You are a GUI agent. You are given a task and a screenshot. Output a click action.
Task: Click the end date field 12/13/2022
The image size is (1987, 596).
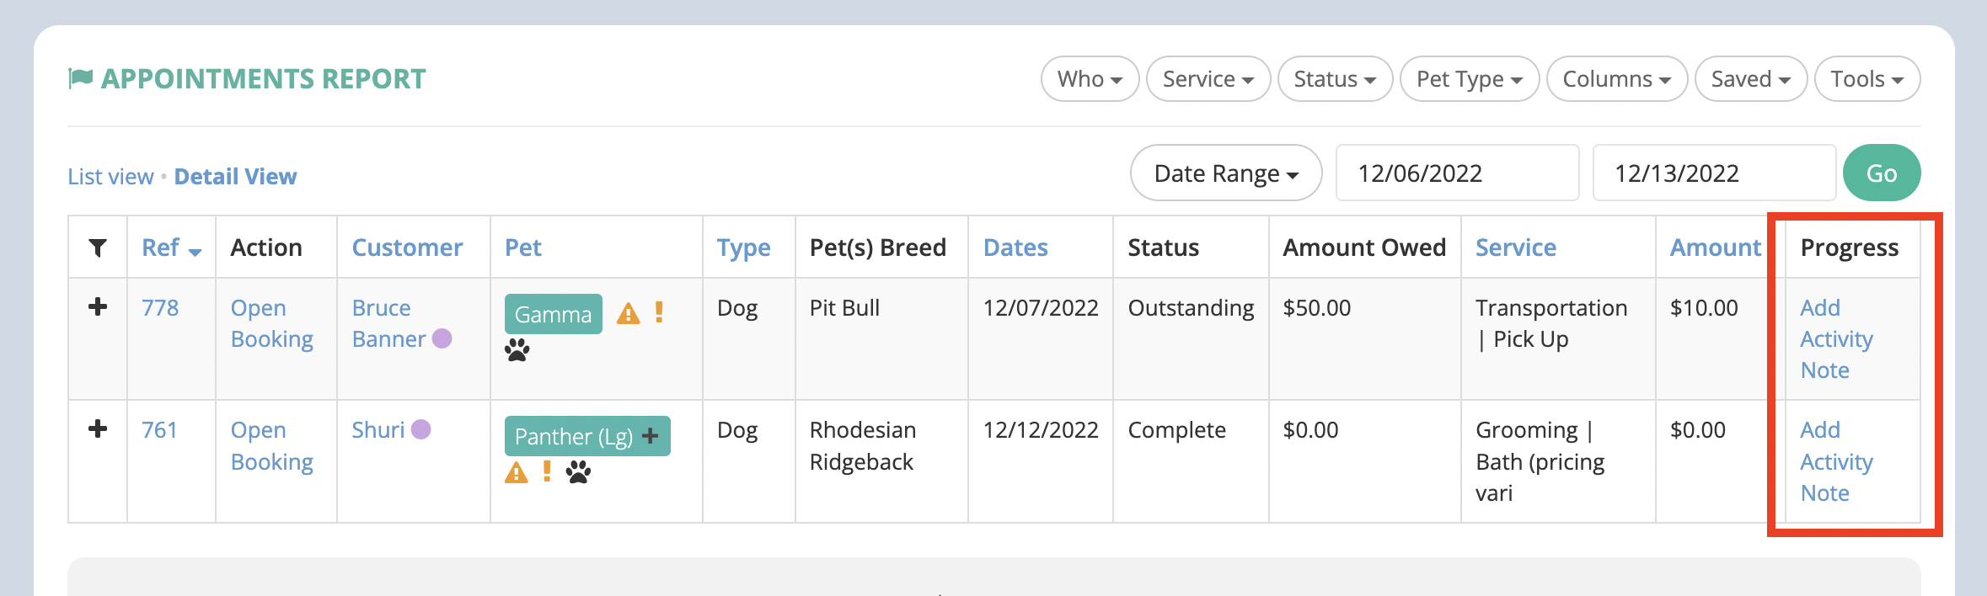click(x=1714, y=173)
